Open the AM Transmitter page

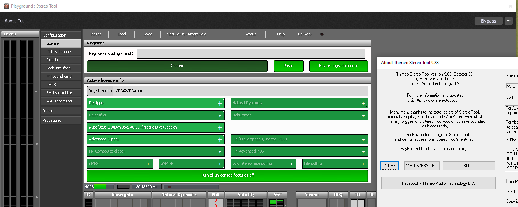click(61, 101)
